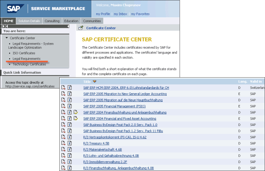This screenshot has width=265, height=171.
Task: Click the Lang. column header
Action: pos(243,81)
